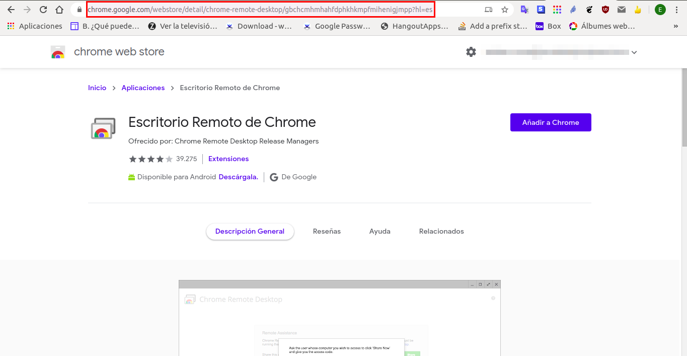Viewport: 687px width, 356px height.
Task: Reload the page with the refresh icon
Action: pos(43,9)
